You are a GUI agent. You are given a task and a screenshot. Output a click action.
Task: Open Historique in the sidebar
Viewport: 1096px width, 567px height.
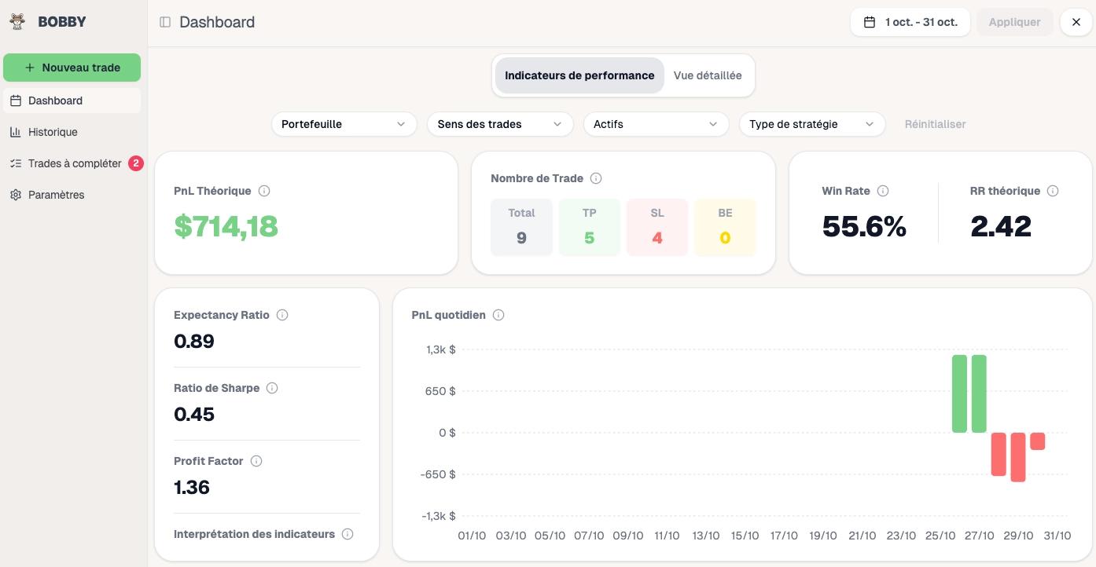[x=53, y=132]
